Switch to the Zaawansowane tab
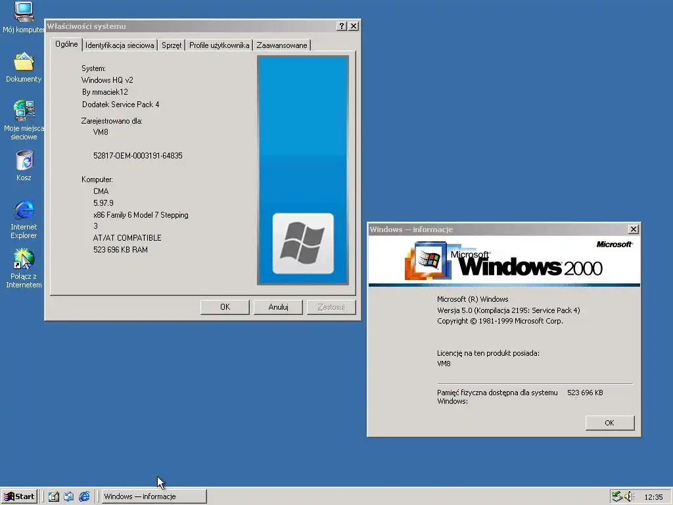Image resolution: width=673 pixels, height=505 pixels. pos(281,45)
